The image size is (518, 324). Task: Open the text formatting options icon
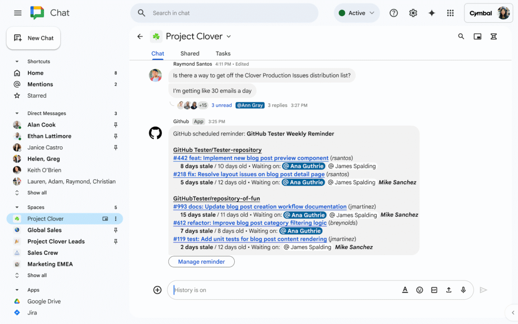click(405, 290)
